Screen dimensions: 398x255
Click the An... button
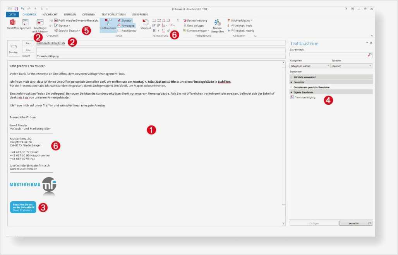pos(28,43)
